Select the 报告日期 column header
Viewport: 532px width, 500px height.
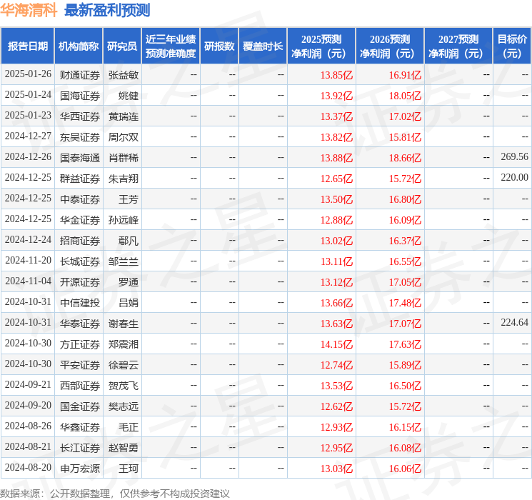(x=27, y=46)
